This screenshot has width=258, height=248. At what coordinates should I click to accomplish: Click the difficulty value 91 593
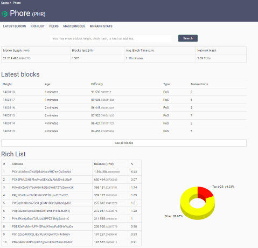(x=101, y=92)
